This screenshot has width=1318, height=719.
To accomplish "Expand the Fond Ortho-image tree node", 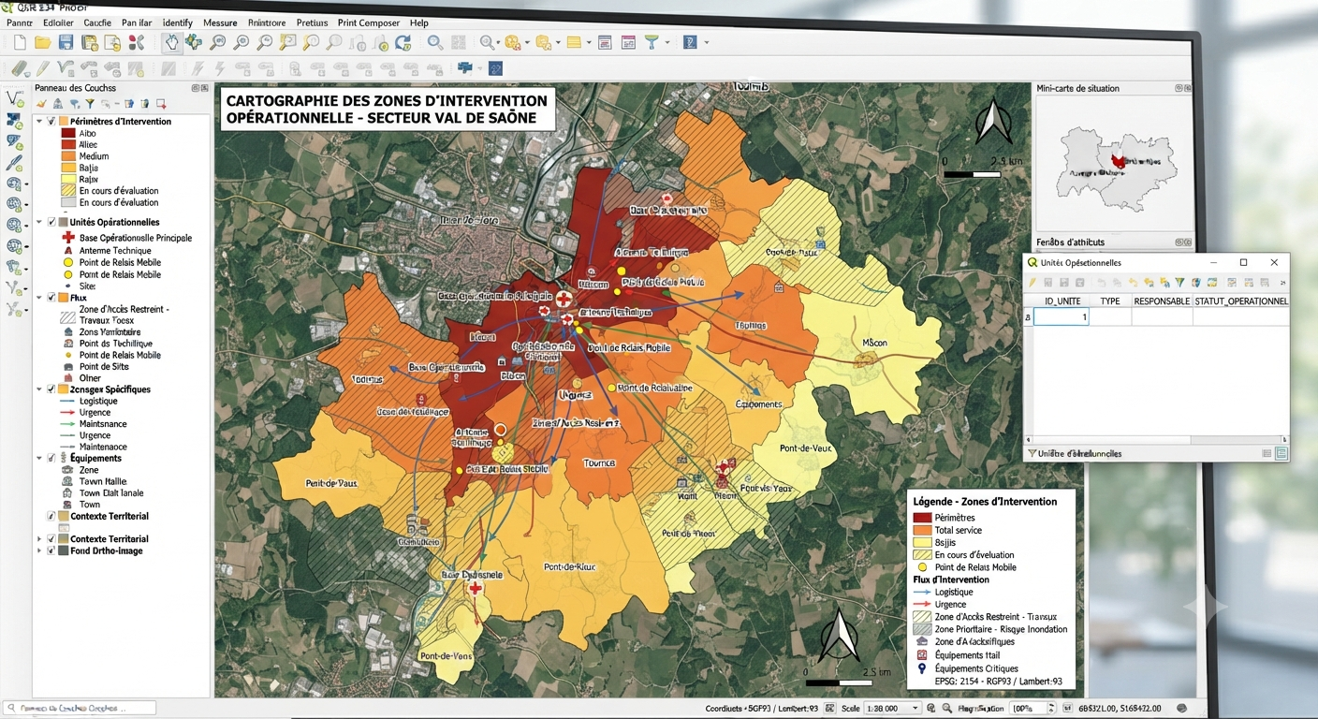I will 39,550.
